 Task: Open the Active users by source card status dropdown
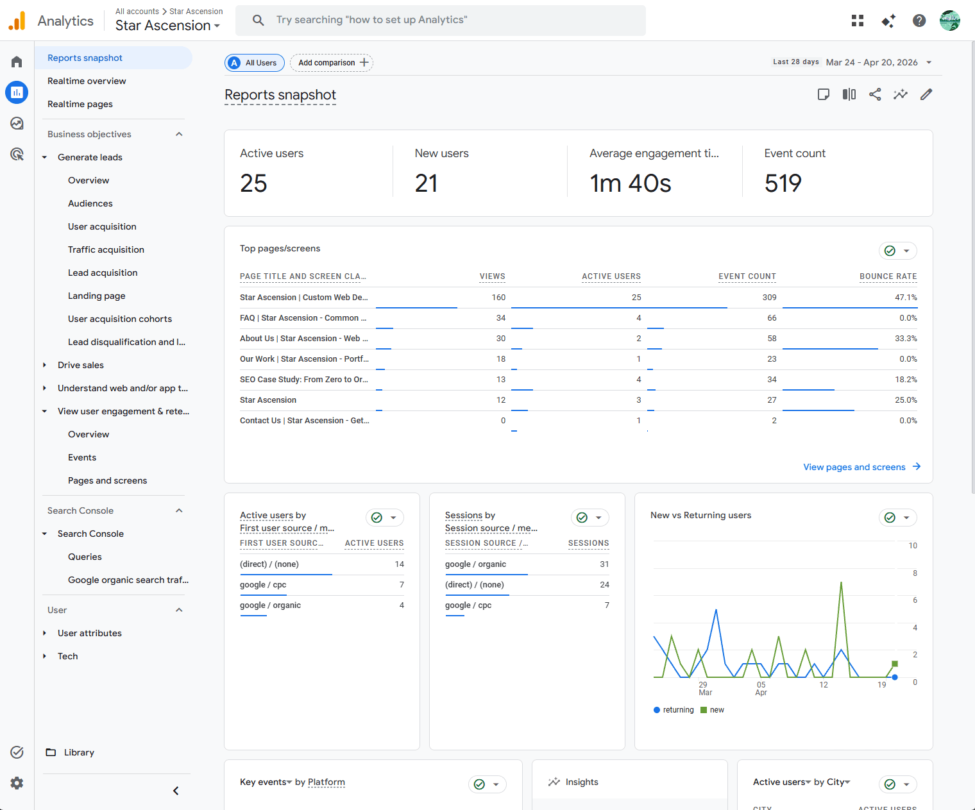pyautogui.click(x=385, y=518)
